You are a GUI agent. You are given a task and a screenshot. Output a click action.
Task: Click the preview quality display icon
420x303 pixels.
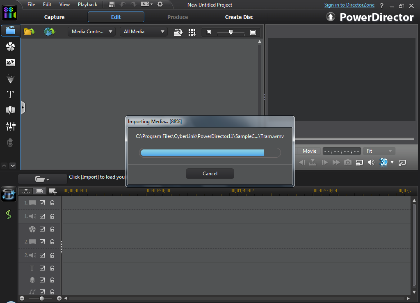click(359, 163)
